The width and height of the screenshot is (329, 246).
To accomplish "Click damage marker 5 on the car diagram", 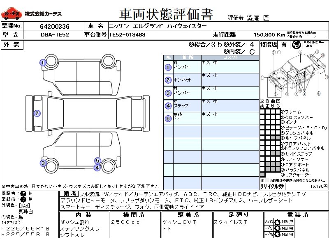I will (x=97, y=161).
